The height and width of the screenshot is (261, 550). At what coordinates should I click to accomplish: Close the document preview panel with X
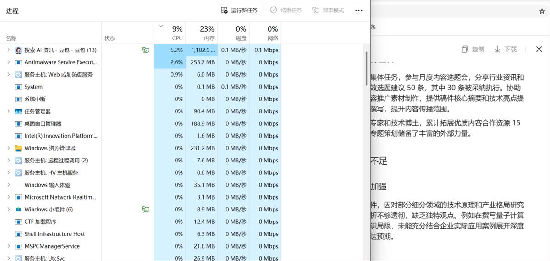(x=539, y=49)
